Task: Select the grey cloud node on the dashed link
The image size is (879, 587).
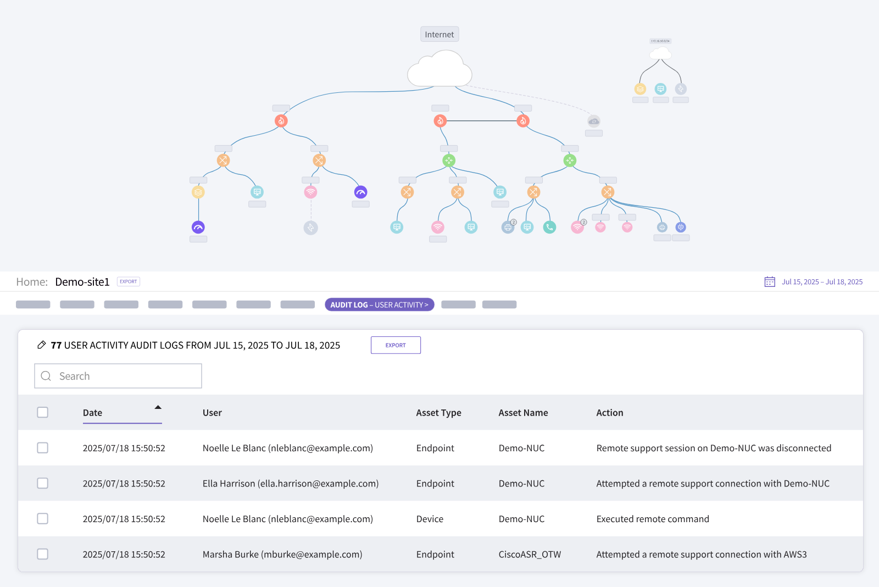Action: 594,121
